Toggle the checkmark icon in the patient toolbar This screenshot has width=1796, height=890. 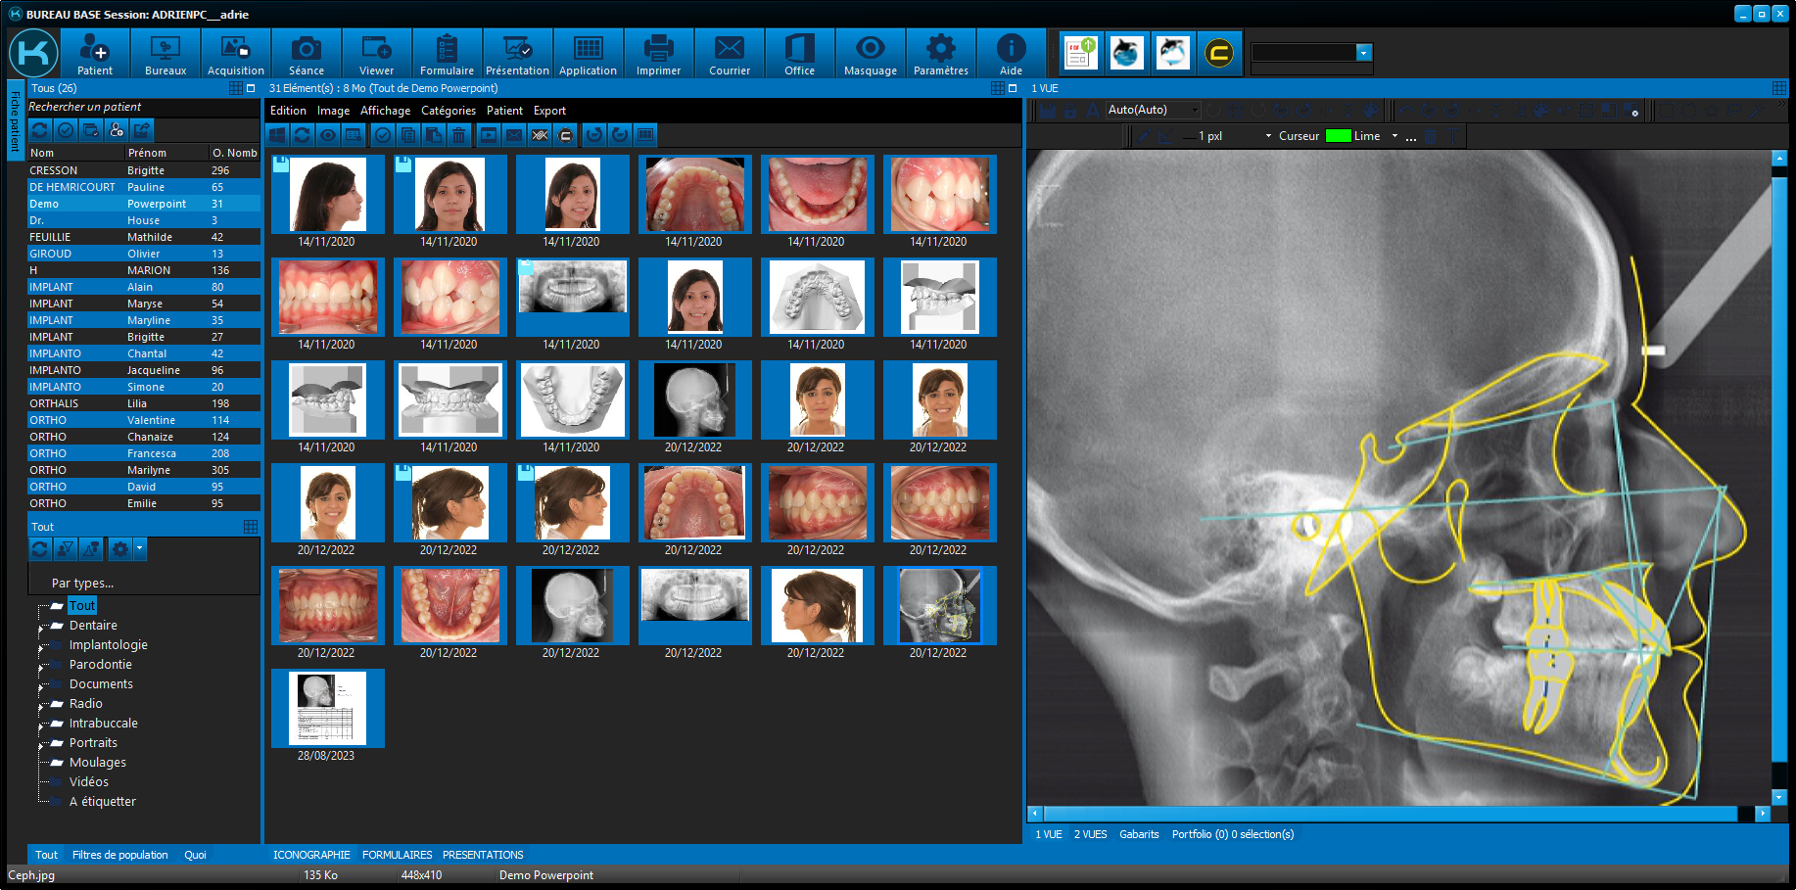[x=66, y=130]
